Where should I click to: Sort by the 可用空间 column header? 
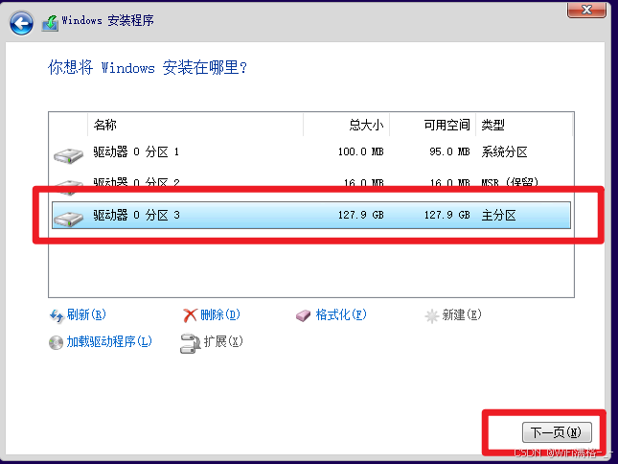[433, 125]
